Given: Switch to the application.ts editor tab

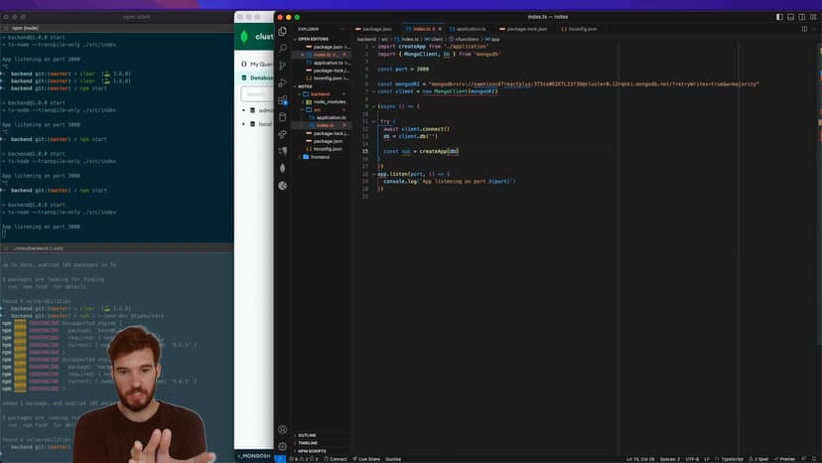Looking at the screenshot, I should (469, 29).
